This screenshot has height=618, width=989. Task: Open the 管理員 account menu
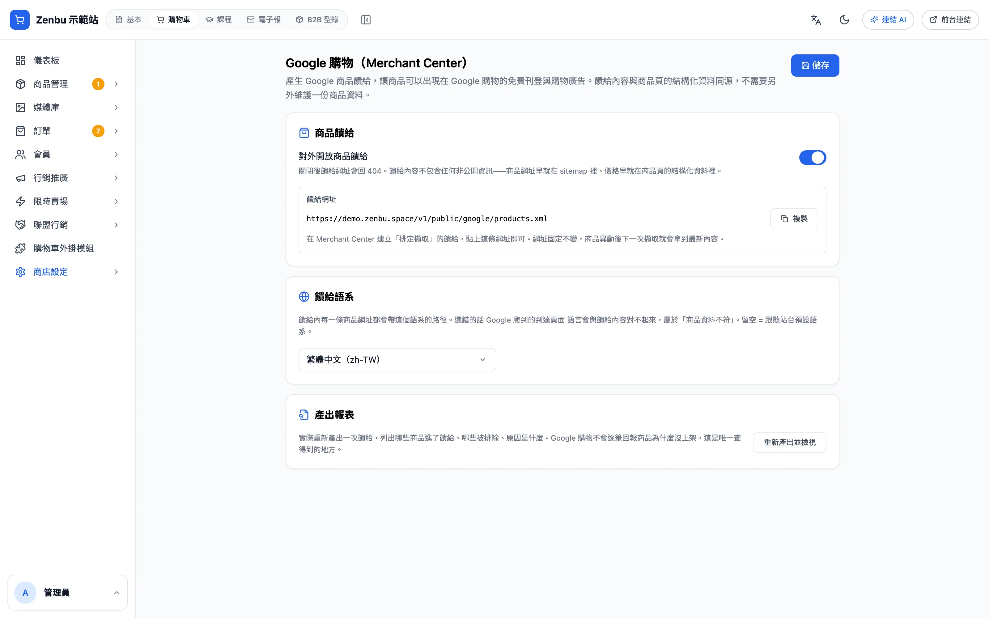click(67, 593)
